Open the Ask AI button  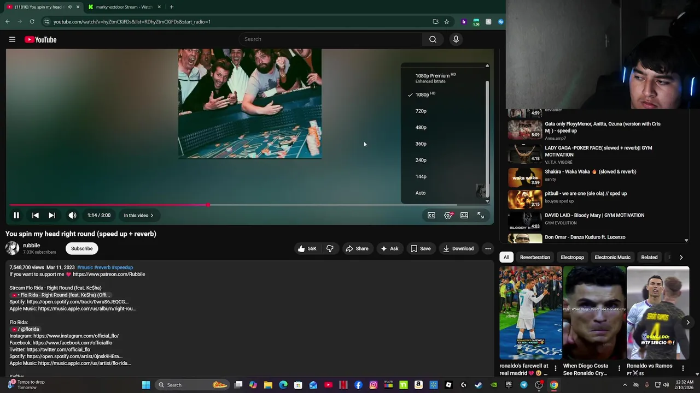389,248
